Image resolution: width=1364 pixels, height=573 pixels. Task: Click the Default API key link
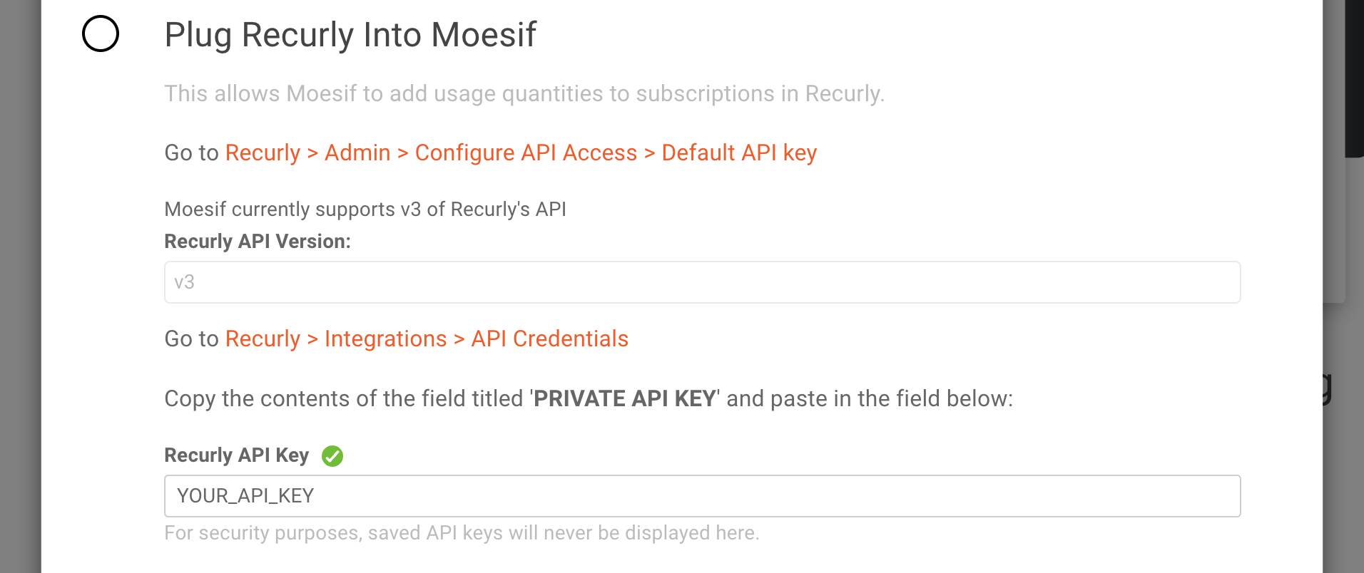click(x=739, y=153)
